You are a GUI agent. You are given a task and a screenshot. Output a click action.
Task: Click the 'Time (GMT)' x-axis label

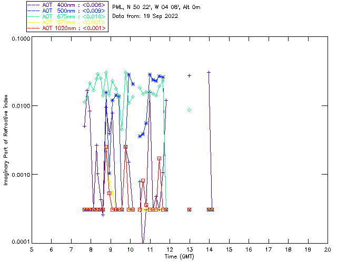tap(180, 256)
